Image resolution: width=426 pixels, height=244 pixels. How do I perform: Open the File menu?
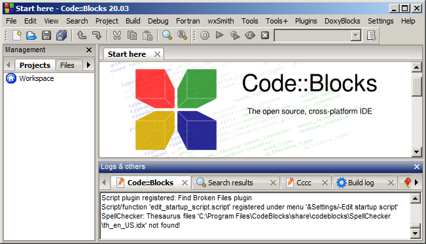(x=11, y=21)
